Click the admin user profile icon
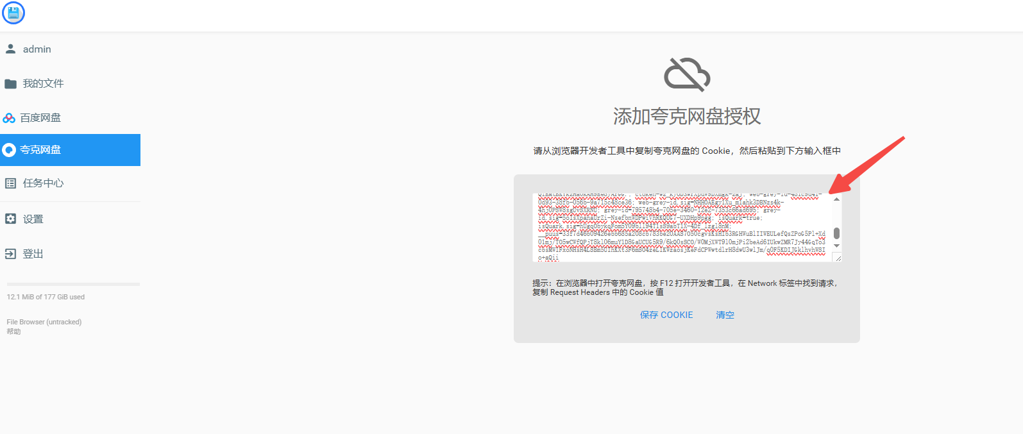This screenshot has width=1023, height=434. (10, 49)
